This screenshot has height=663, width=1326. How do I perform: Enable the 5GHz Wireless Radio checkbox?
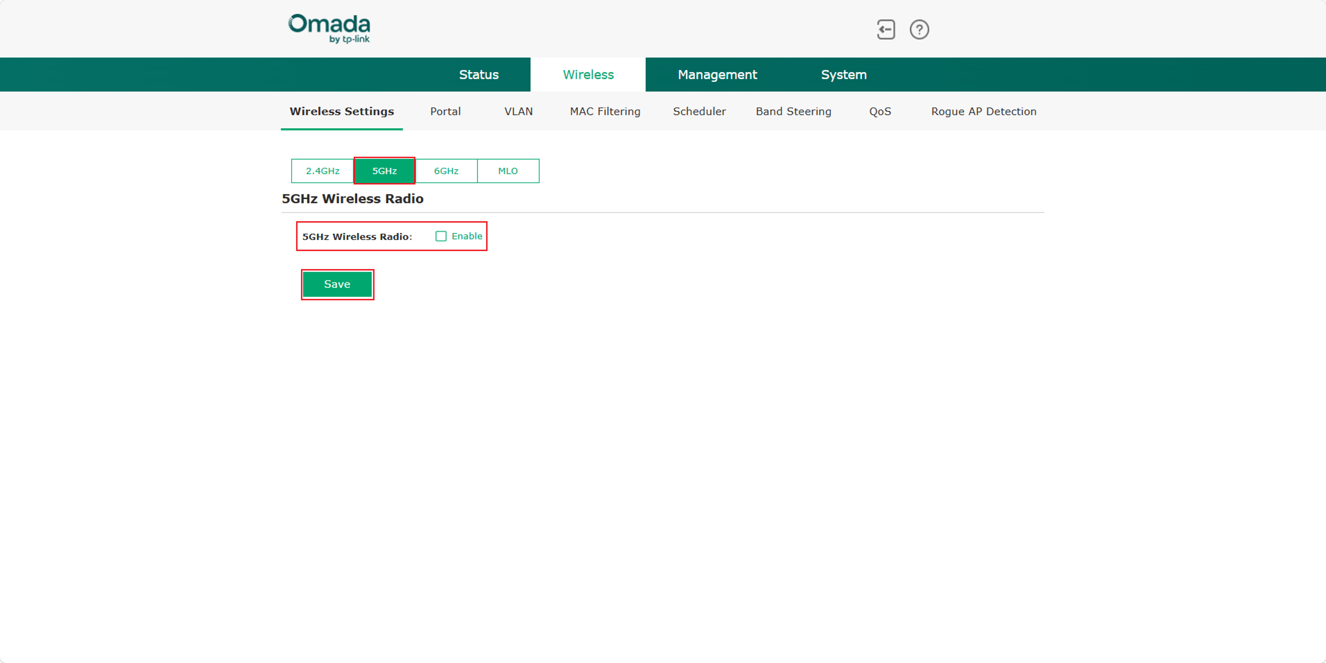pyautogui.click(x=441, y=236)
